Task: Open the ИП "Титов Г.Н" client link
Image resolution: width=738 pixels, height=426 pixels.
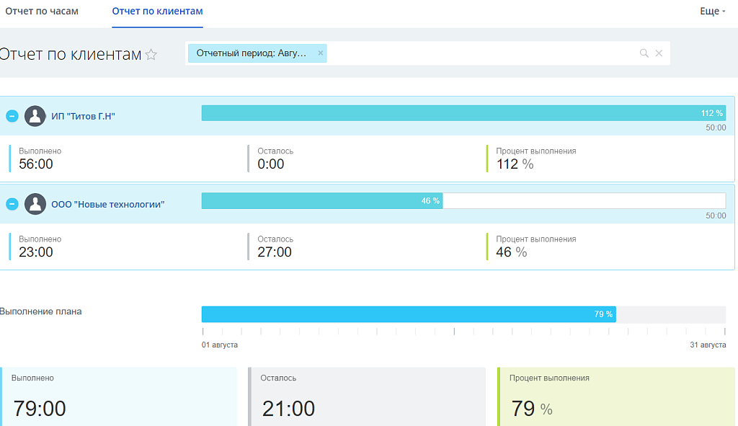Action: (x=83, y=117)
